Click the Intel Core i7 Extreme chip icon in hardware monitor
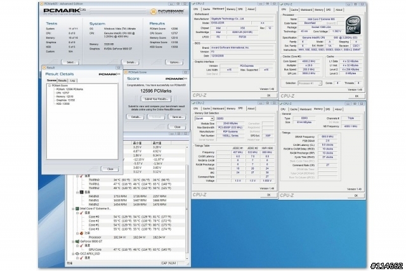This screenshot has height=271, width=406. (x=77, y=209)
